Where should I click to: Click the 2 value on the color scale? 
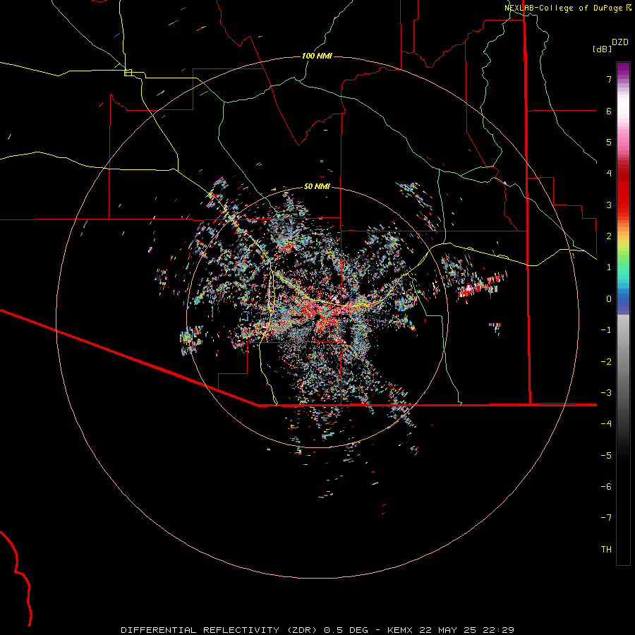(609, 236)
